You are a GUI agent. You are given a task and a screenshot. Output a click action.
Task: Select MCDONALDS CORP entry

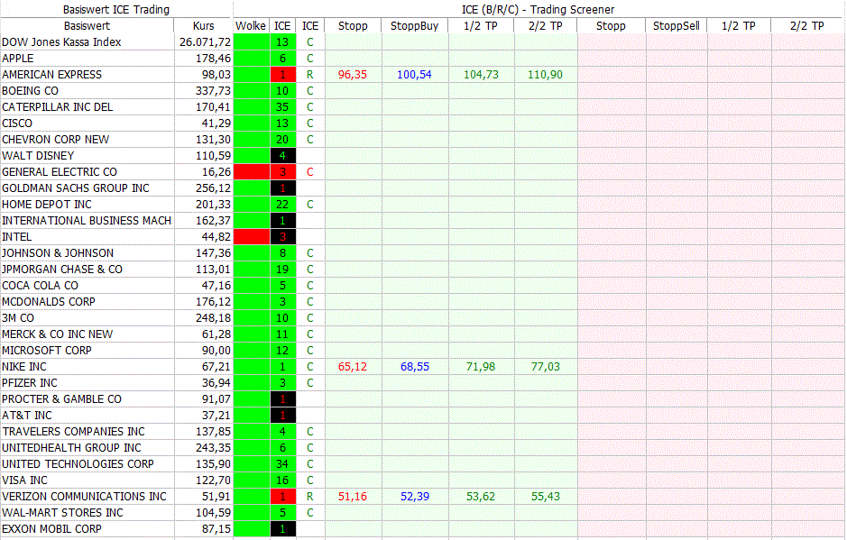[49, 301]
